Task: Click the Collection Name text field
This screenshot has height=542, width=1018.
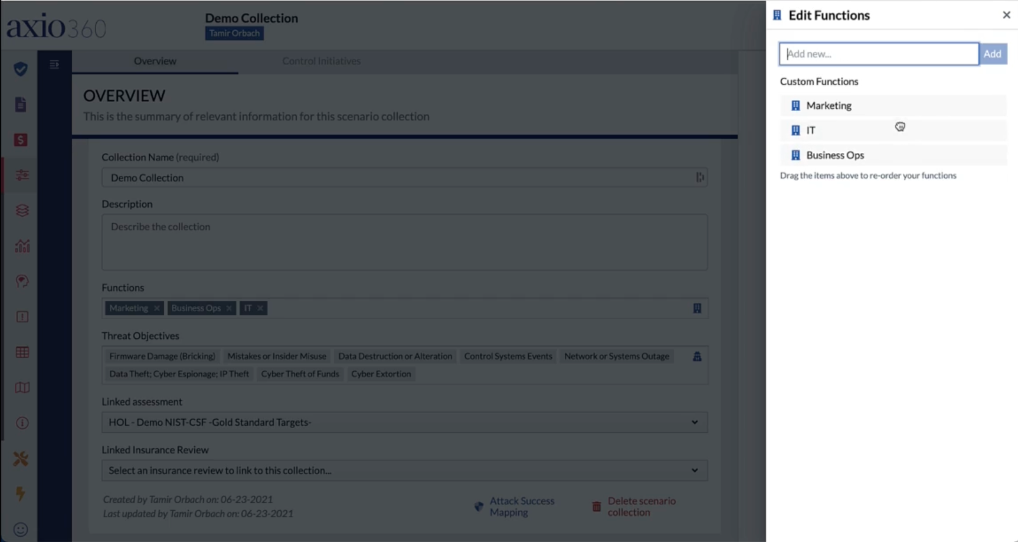Action: tap(404, 178)
